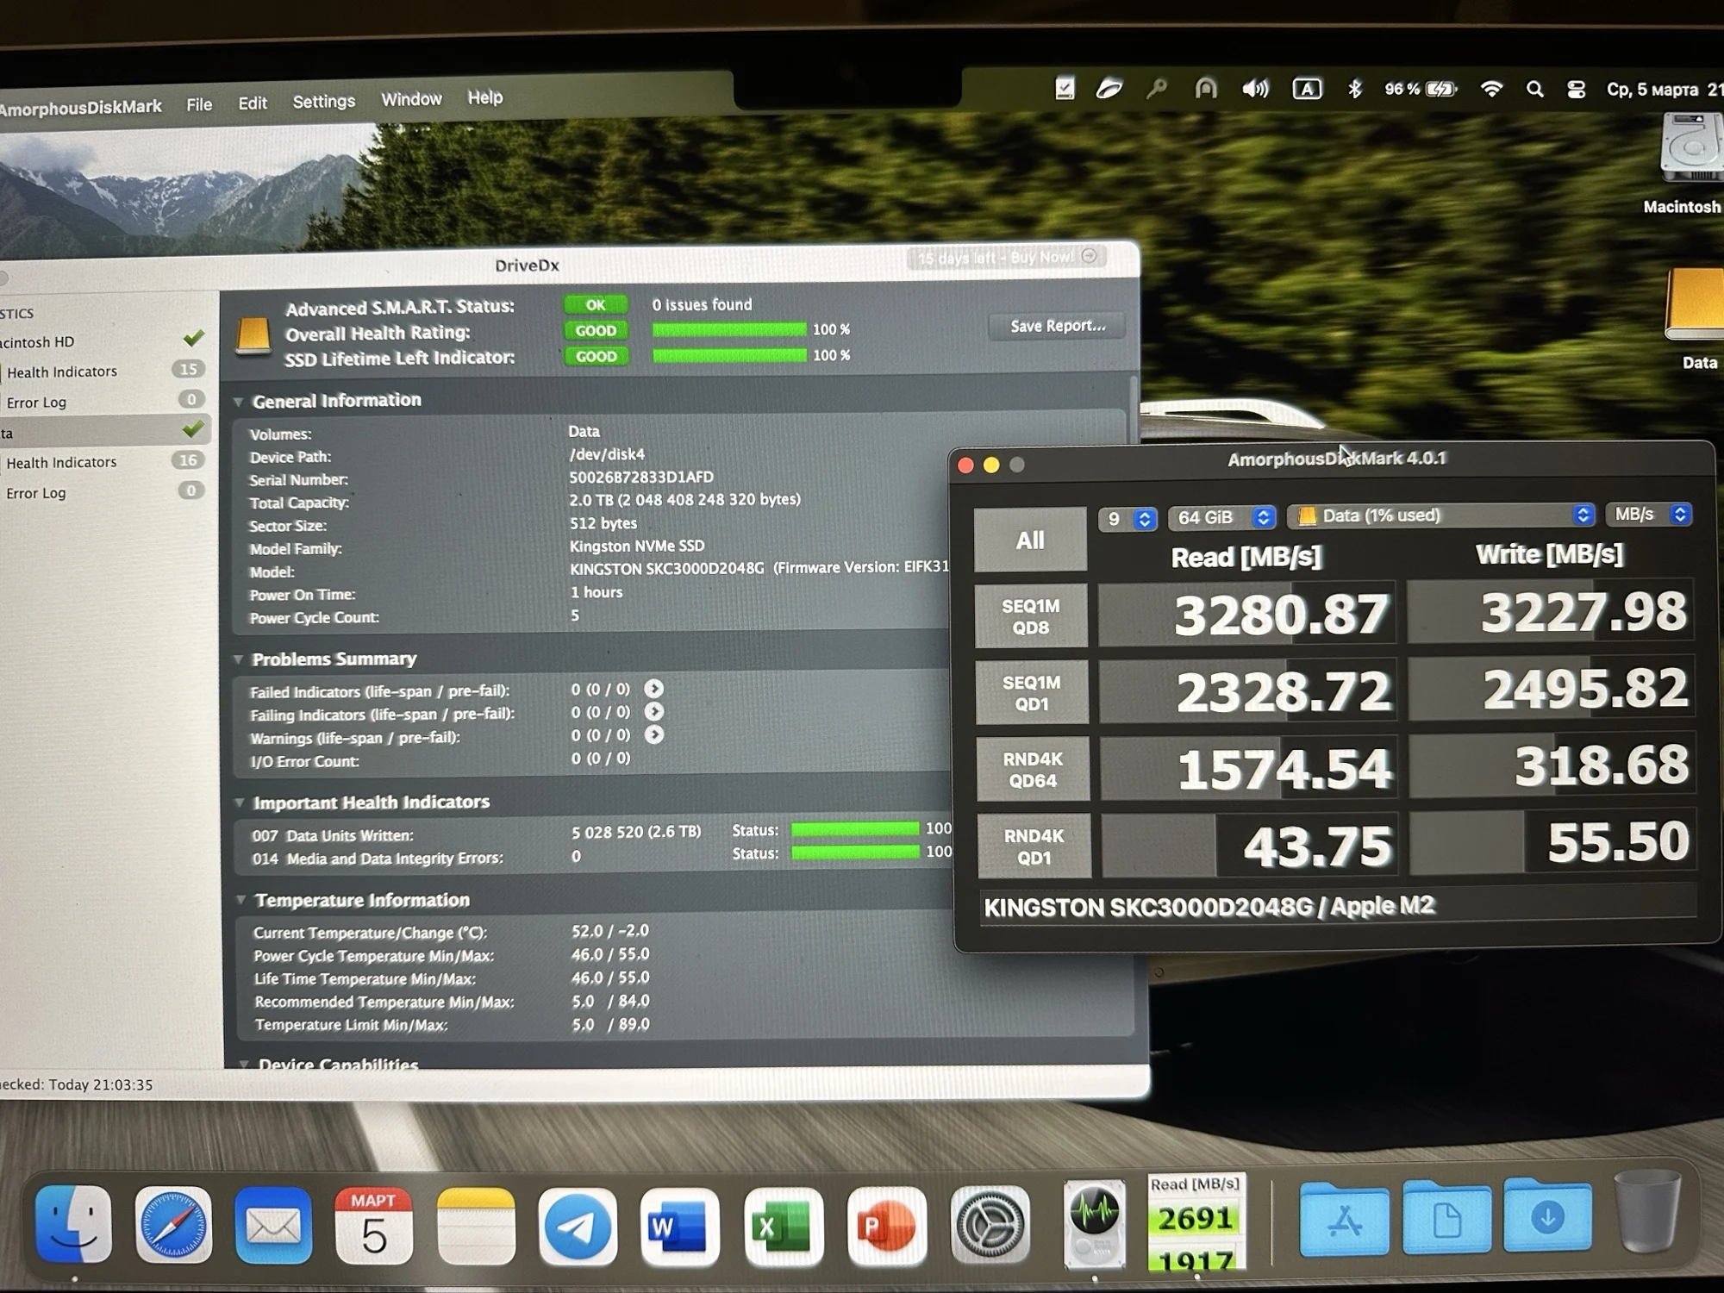Open Spotlight search in menu bar

(1534, 90)
